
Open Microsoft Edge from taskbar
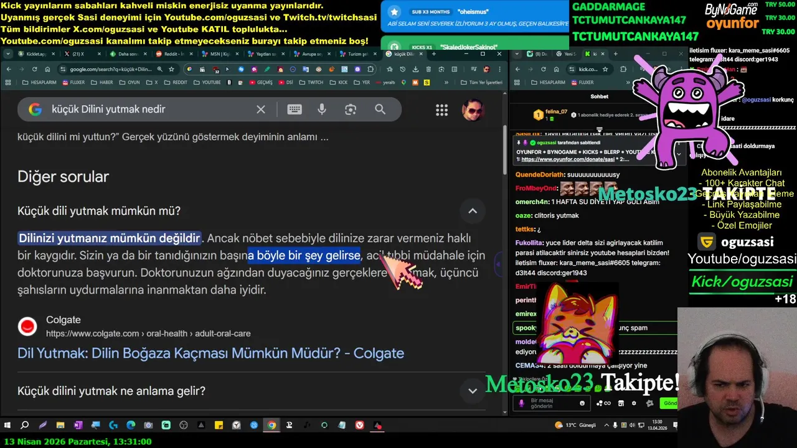131,426
